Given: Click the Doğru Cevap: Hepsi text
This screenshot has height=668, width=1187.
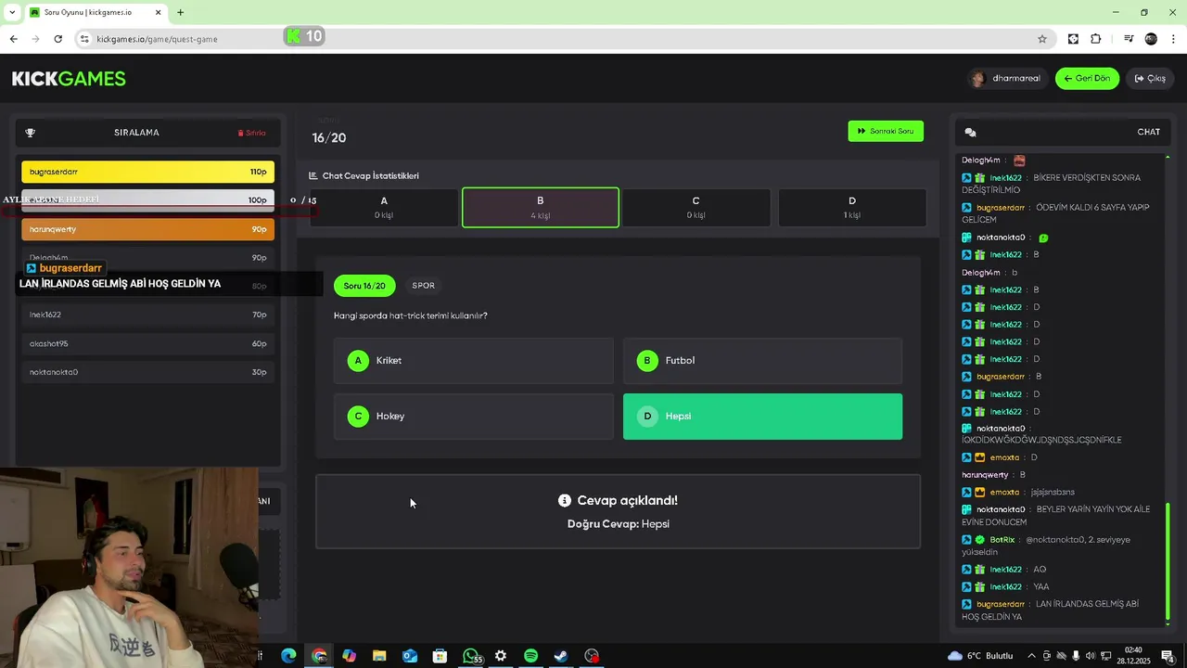Looking at the screenshot, I should 619,524.
